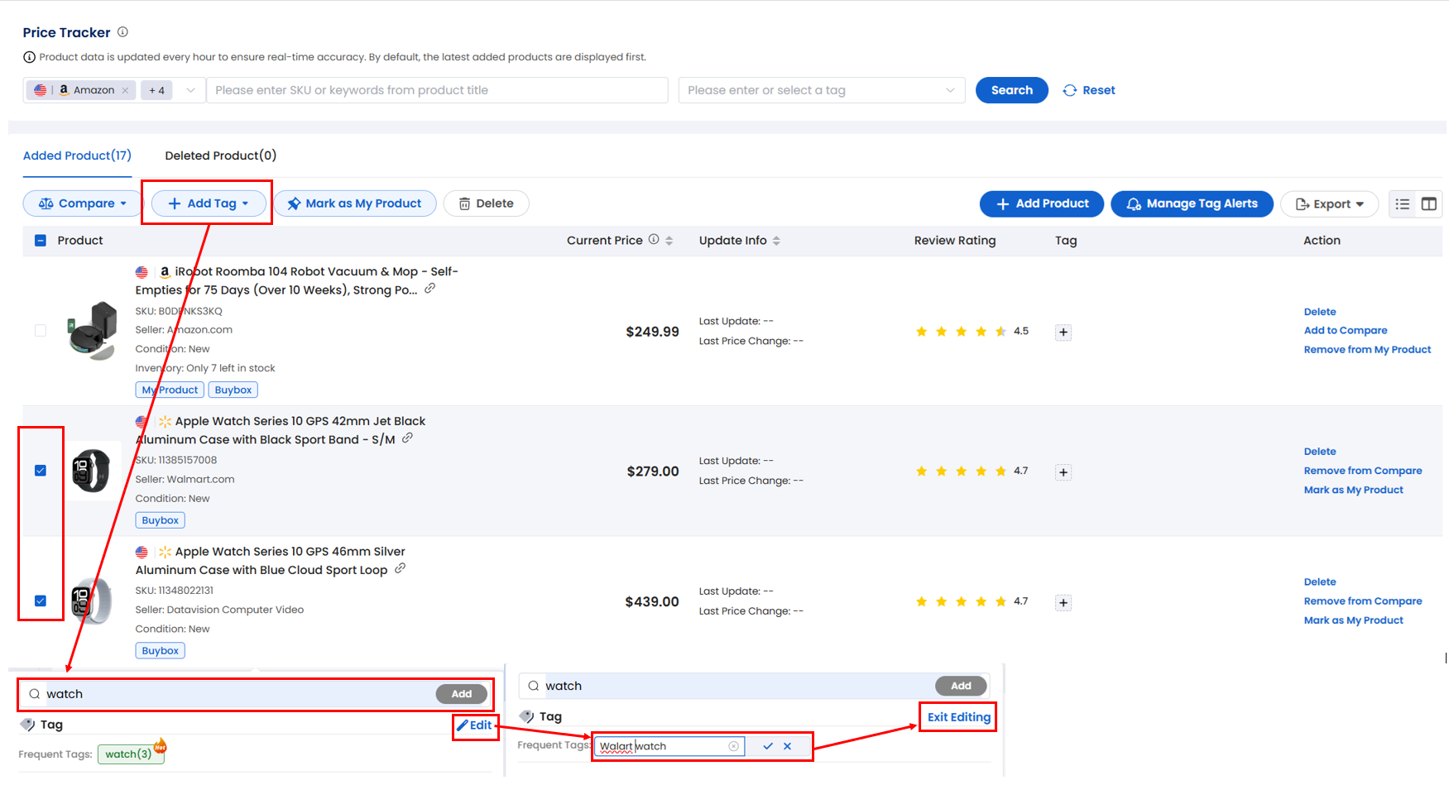
Task: Open link icon of Apple Watch 42mm product
Action: tap(407, 438)
